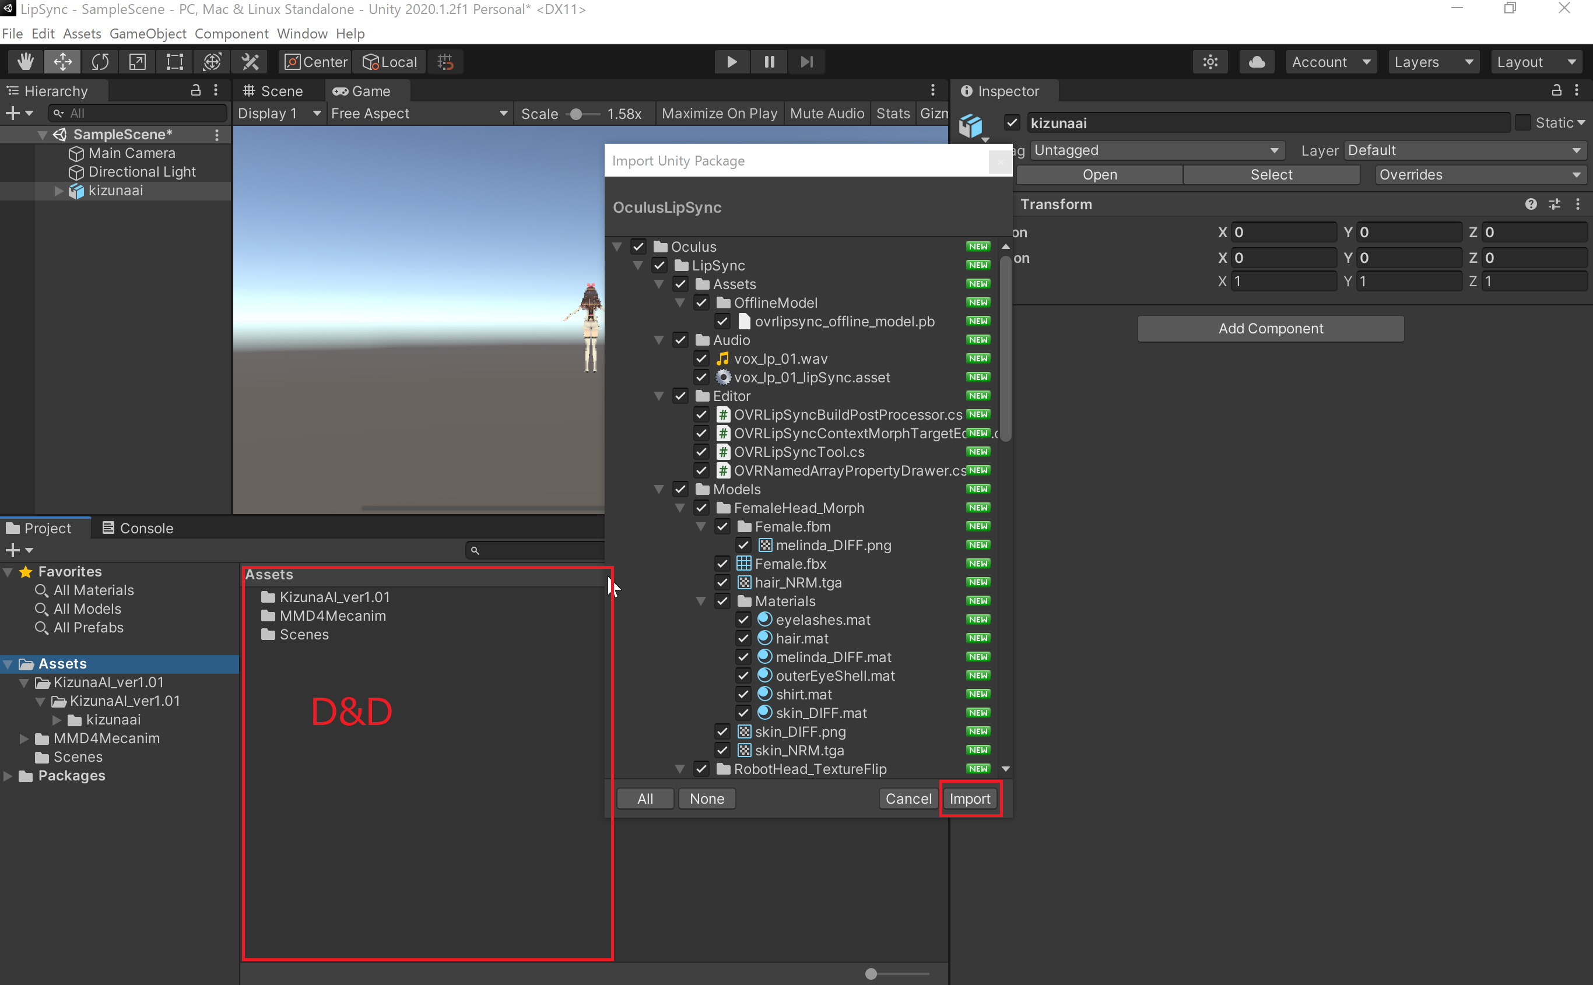The image size is (1593, 985).
Task: Uncheck the OfflineModel folder checkbox
Action: point(701,302)
